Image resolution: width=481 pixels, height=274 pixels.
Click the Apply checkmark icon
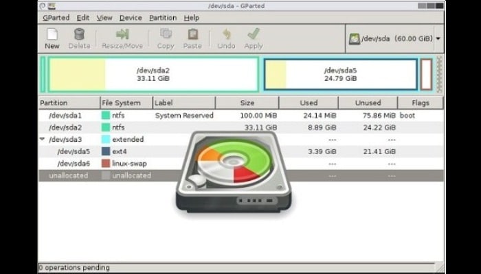pyautogui.click(x=254, y=34)
